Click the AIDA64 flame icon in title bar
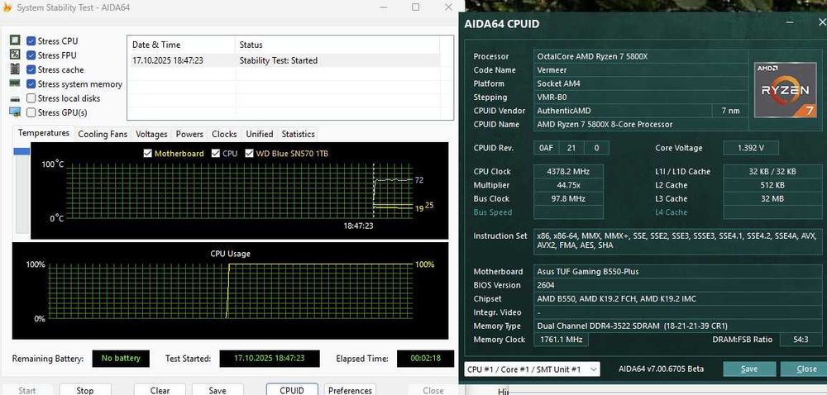Screen dimensions: 827x395 coord(7,8)
